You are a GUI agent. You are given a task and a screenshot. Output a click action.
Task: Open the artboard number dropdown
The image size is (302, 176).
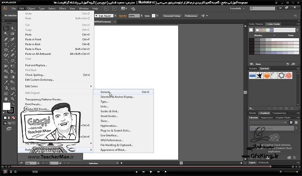coord(60,163)
